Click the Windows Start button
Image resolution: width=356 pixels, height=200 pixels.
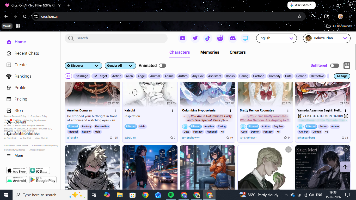tap(6, 195)
